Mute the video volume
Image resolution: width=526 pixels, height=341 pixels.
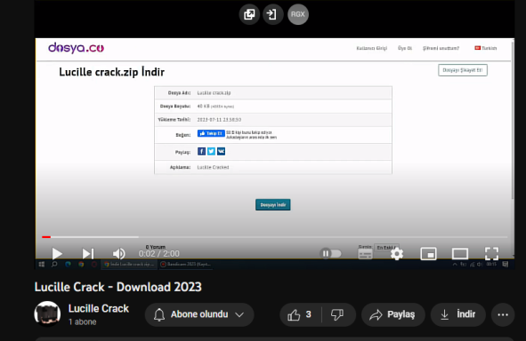click(x=118, y=254)
